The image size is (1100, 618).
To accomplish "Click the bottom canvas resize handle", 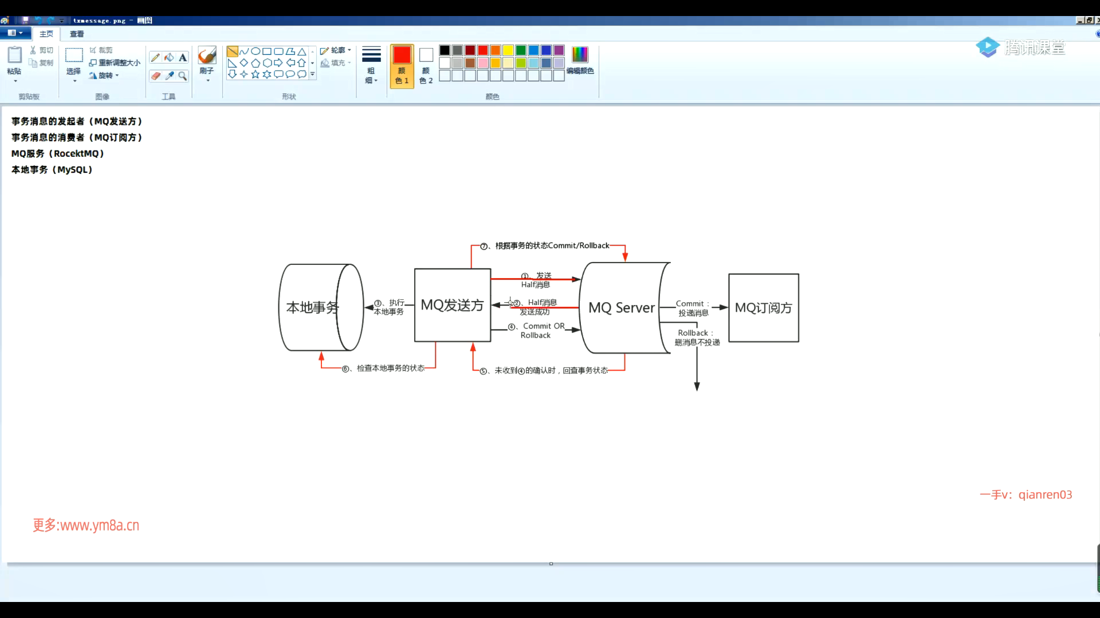I will [x=551, y=564].
